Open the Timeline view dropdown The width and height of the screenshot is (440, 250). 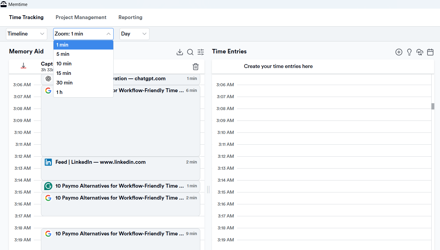tap(26, 34)
